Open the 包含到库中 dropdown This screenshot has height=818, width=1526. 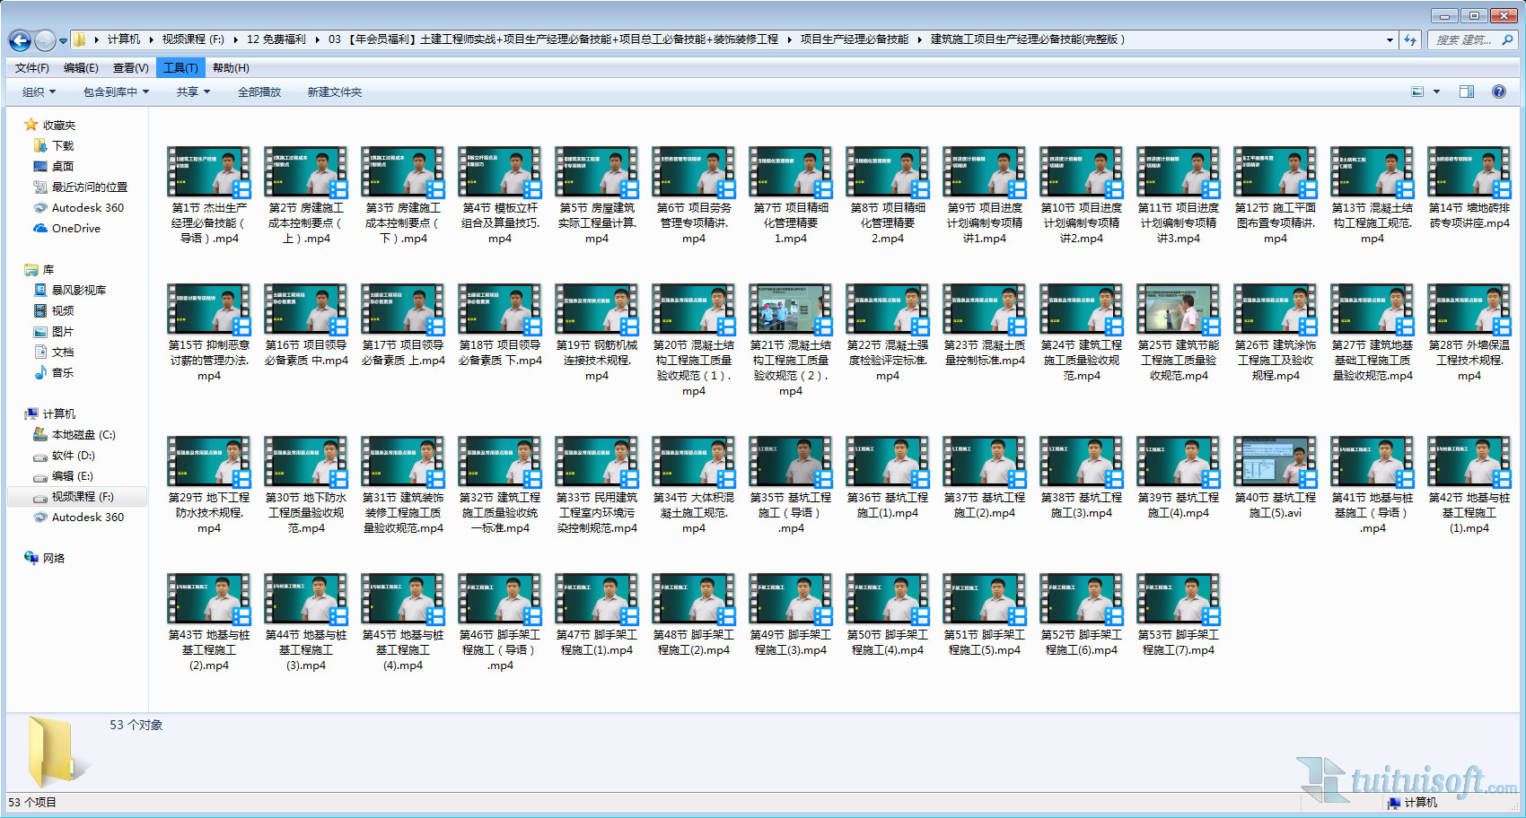pyautogui.click(x=116, y=92)
